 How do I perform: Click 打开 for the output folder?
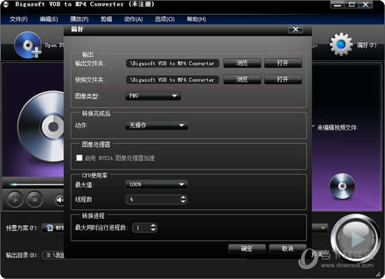(283, 63)
